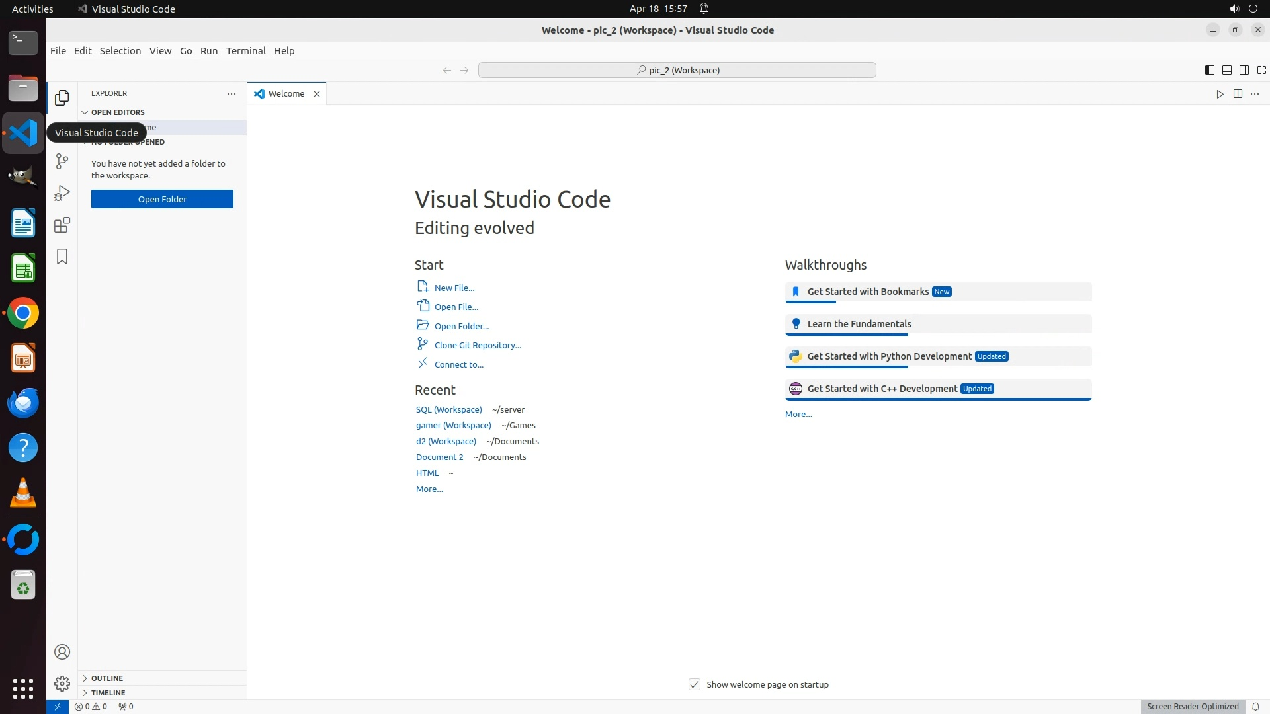
Task: Toggle primary side bar visibility
Action: click(x=1209, y=70)
